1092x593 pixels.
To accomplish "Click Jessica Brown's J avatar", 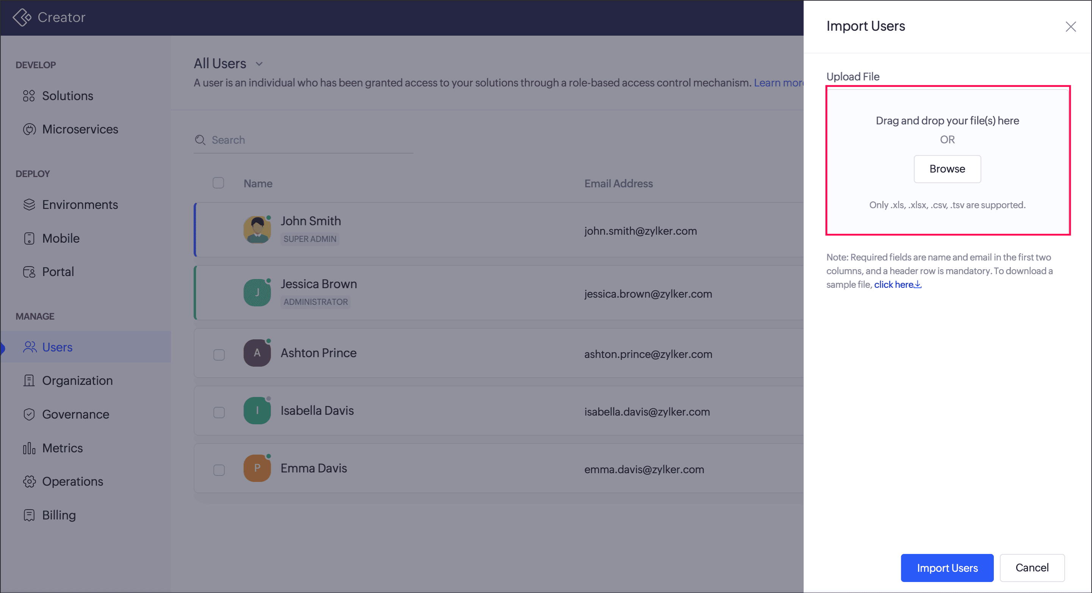I will [257, 292].
